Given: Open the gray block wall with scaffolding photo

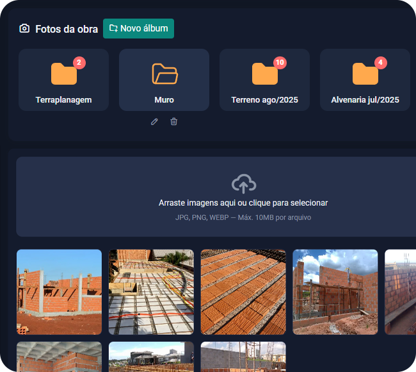Looking at the screenshot, I should pyautogui.click(x=243, y=357).
